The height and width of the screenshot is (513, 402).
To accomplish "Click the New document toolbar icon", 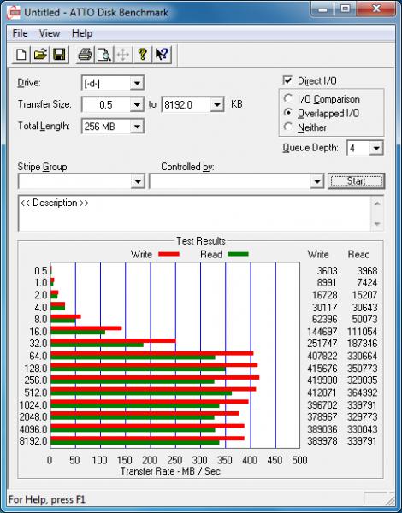I will pos(21,55).
